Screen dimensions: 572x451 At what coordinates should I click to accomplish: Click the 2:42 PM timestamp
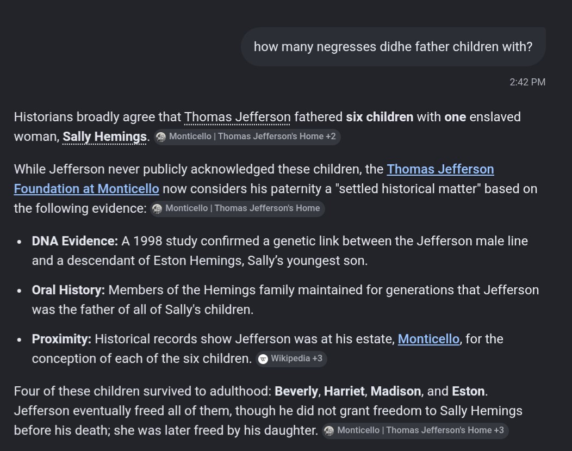click(527, 82)
